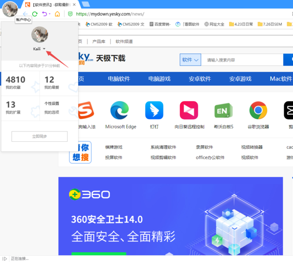Click the large profile picture in account panel
Screen dimensions: 293x262
(x=40, y=35)
